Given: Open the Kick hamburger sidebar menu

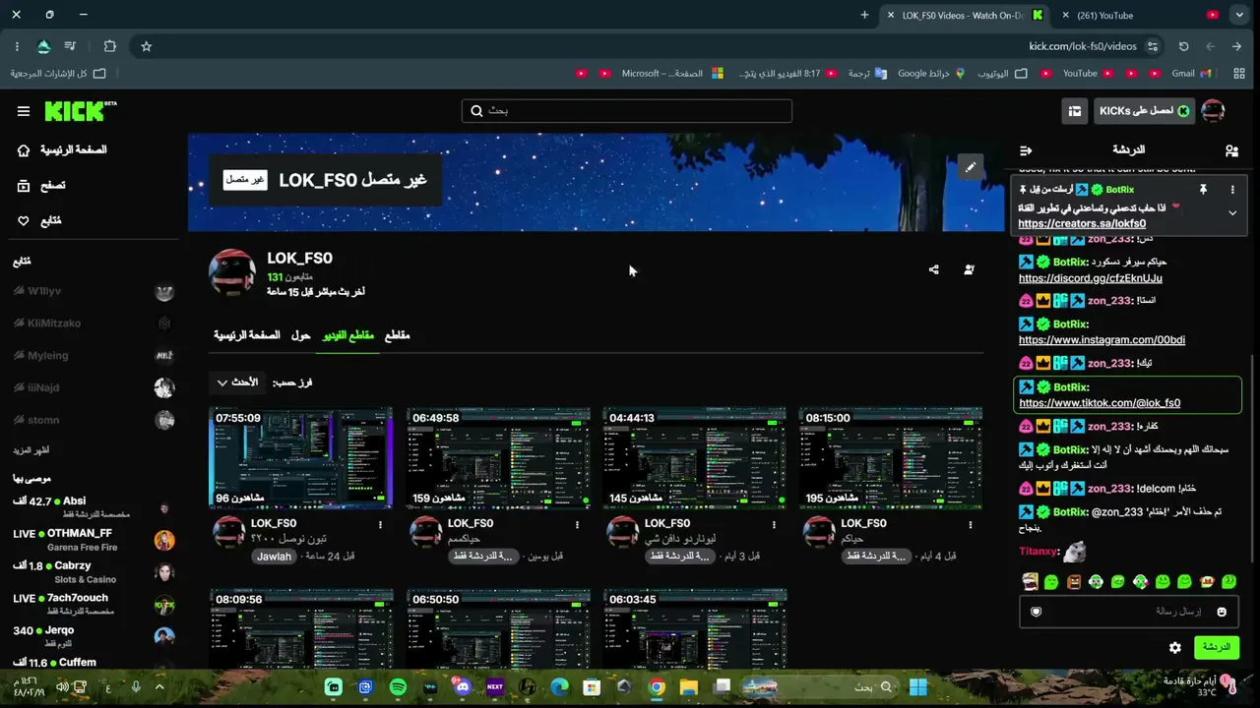Looking at the screenshot, I should tap(24, 111).
